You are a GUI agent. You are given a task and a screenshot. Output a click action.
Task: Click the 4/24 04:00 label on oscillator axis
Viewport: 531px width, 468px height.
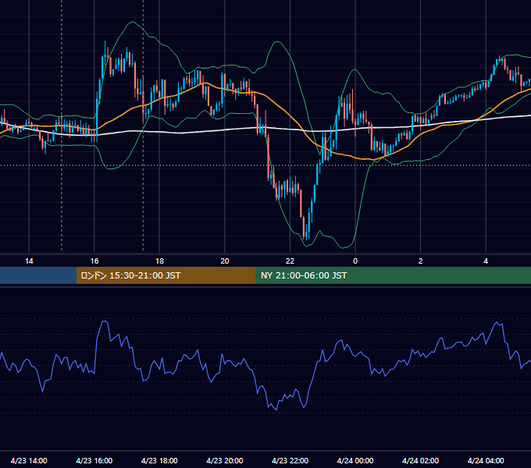click(486, 460)
